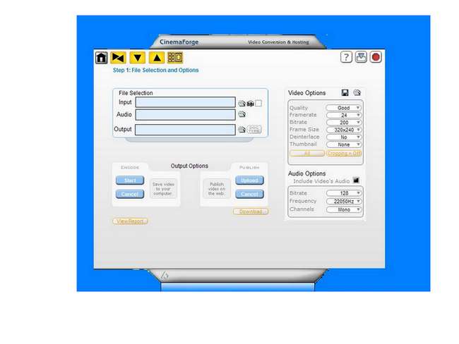Screen dimensions: 459x344
Task: Click the file type button beside Output
Action: [x=254, y=130]
